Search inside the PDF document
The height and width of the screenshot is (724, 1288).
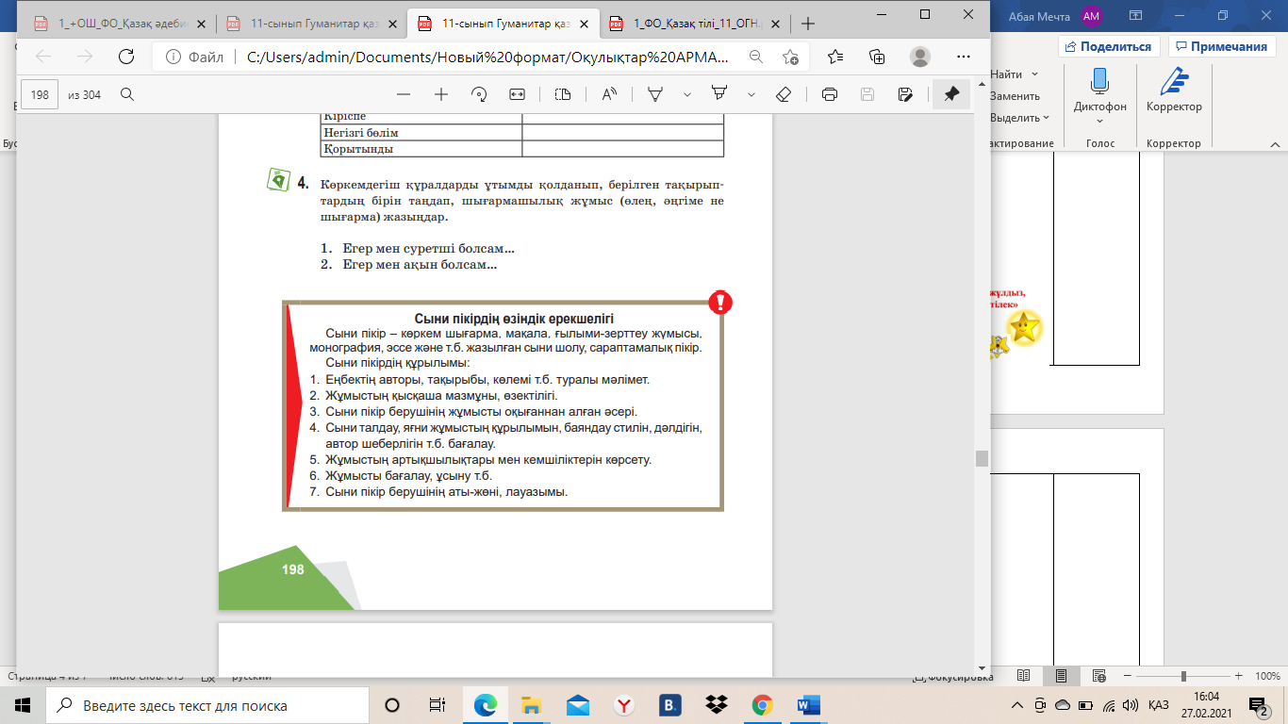(x=127, y=94)
